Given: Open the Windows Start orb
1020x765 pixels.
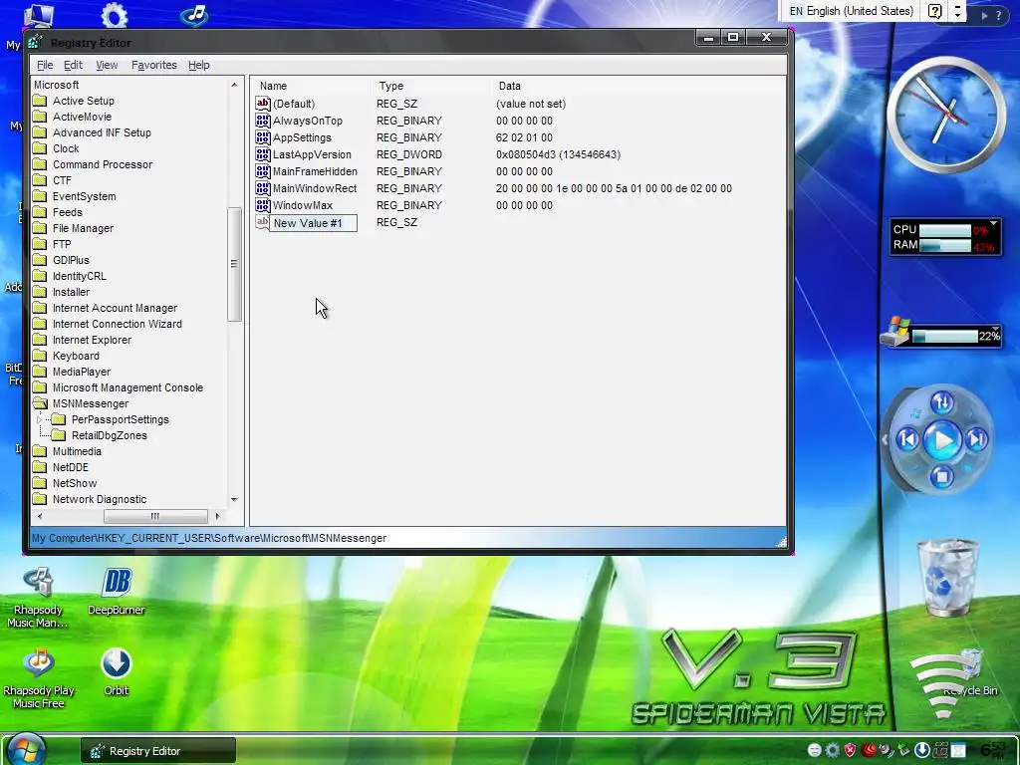Looking at the screenshot, I should point(25,749).
